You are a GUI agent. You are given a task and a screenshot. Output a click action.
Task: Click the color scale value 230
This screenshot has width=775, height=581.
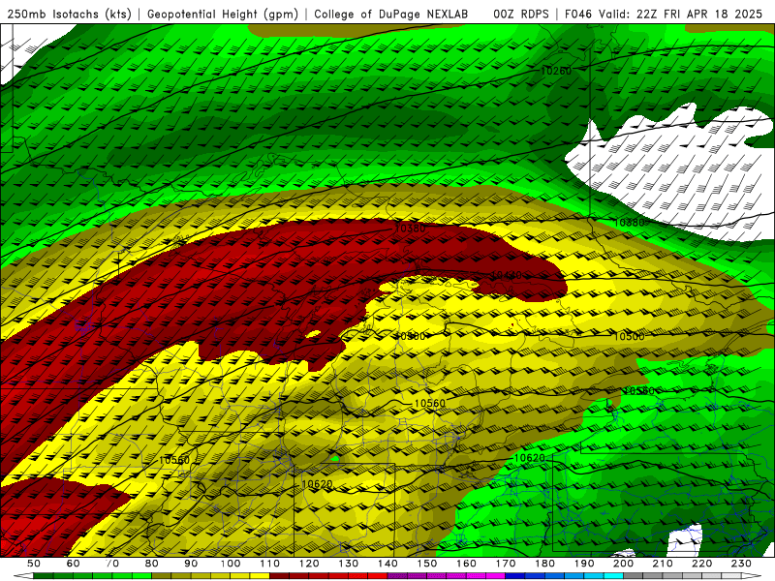point(741,564)
